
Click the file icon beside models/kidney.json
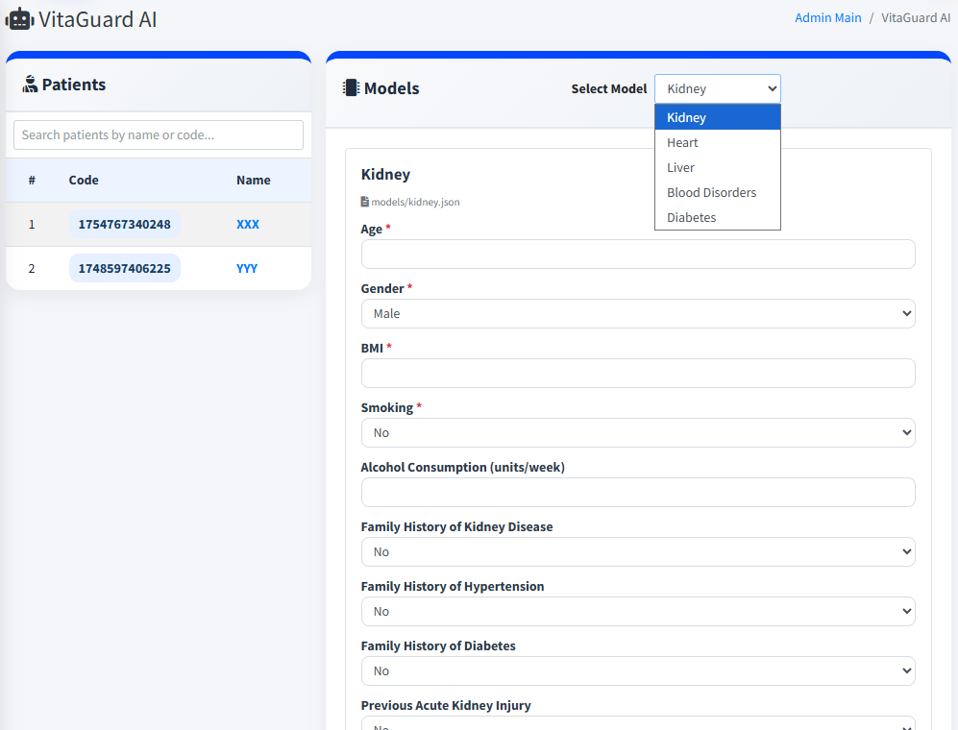[x=365, y=202]
